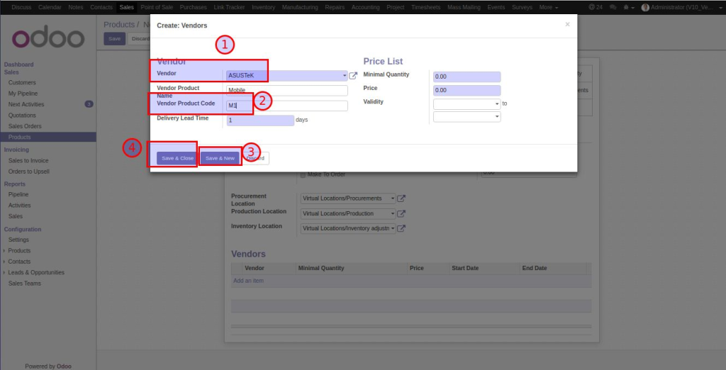Toggle the Make To Order checkbox
Screen dimensions: 726x370
point(303,174)
